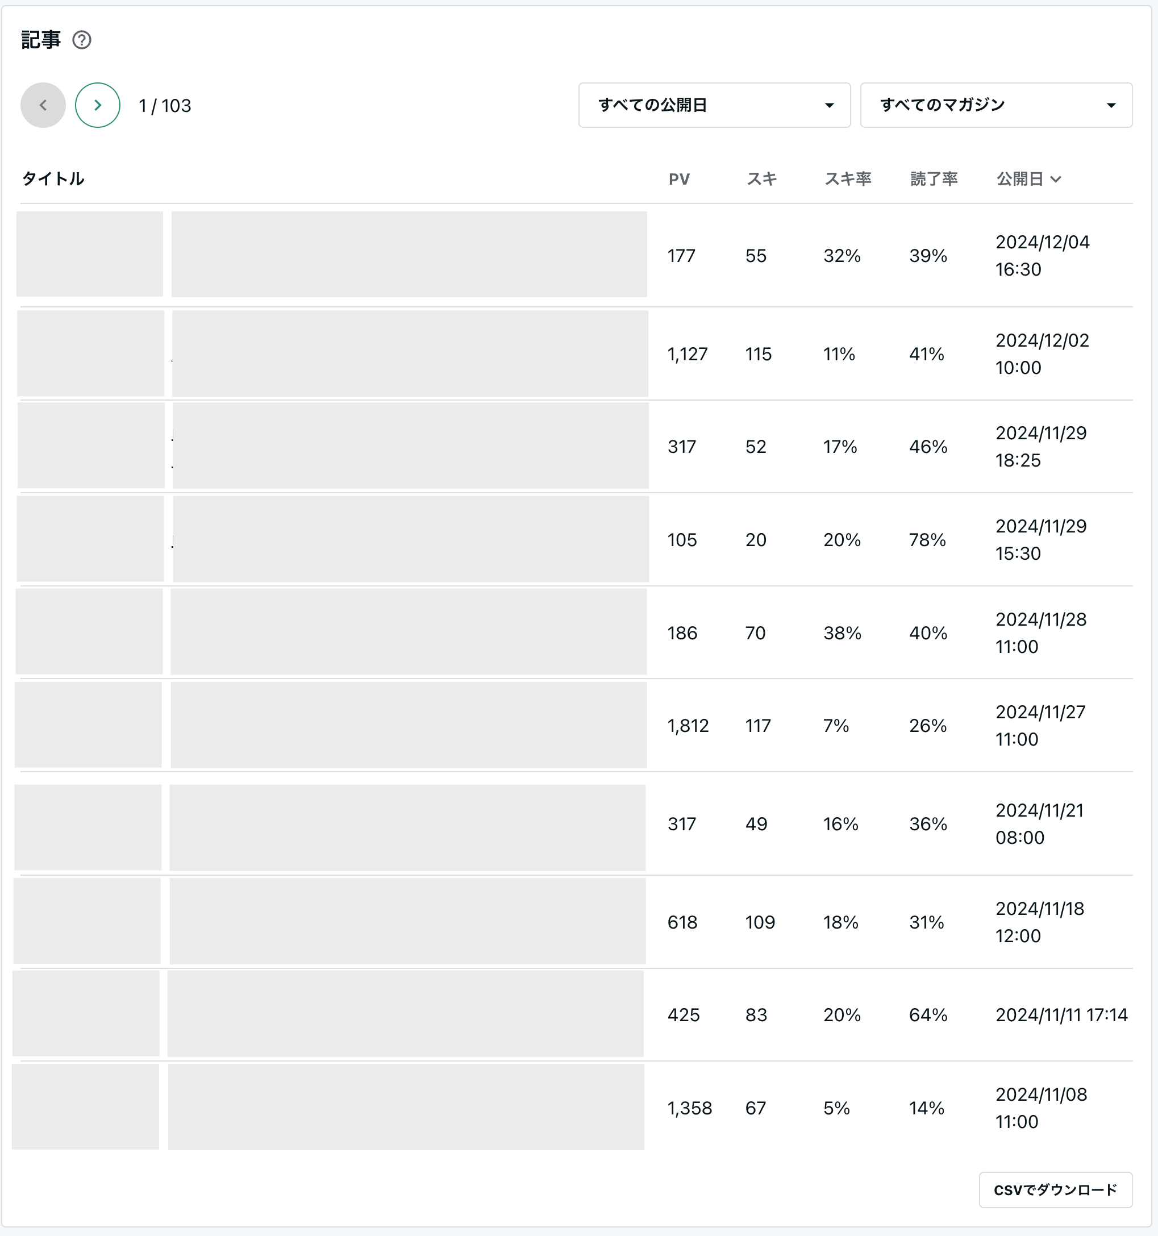Select 読了率 value 26%
The image size is (1158, 1236).
[x=928, y=726]
